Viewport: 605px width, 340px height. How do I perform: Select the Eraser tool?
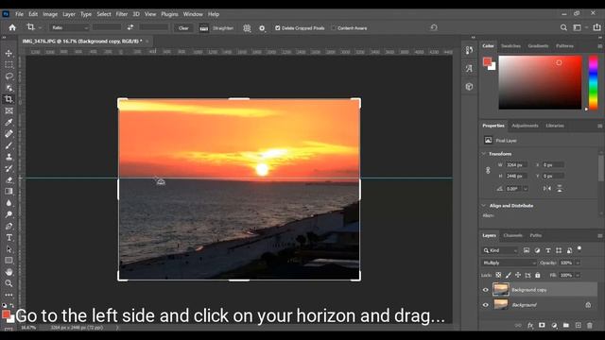9,179
